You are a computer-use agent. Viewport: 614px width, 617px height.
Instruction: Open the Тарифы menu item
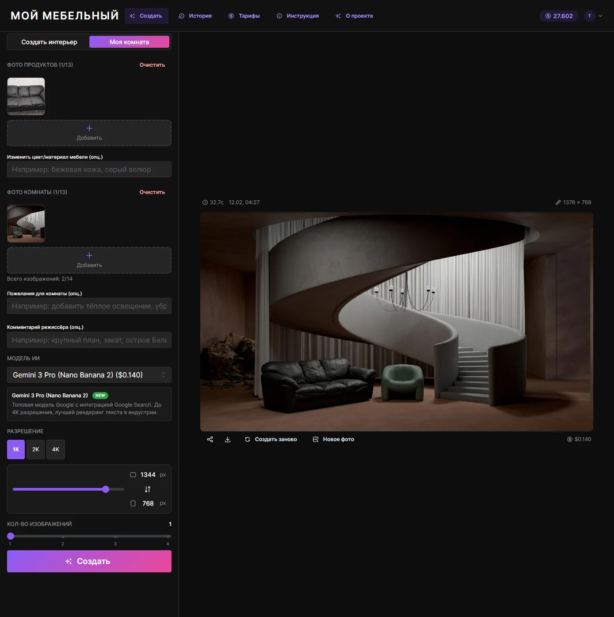244,16
